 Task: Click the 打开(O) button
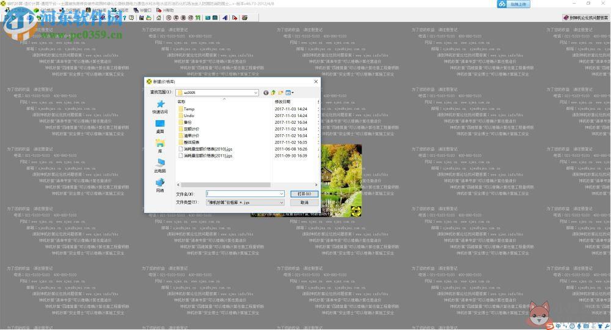pyautogui.click(x=304, y=194)
